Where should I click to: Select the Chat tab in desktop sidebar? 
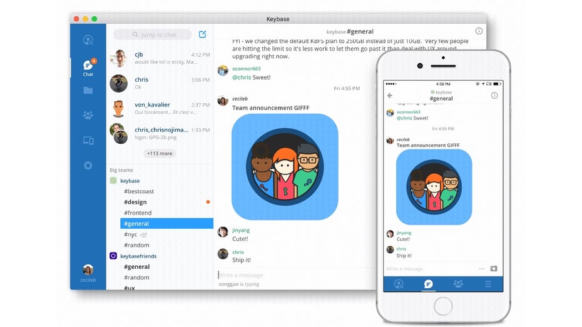click(x=88, y=68)
